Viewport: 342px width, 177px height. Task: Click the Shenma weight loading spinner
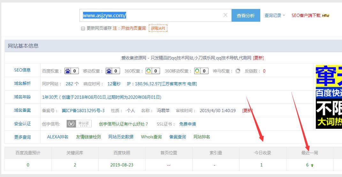pos(238,71)
